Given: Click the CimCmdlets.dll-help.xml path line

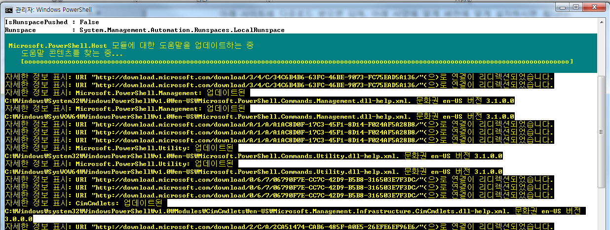Looking at the screenshot, I should [295, 211].
